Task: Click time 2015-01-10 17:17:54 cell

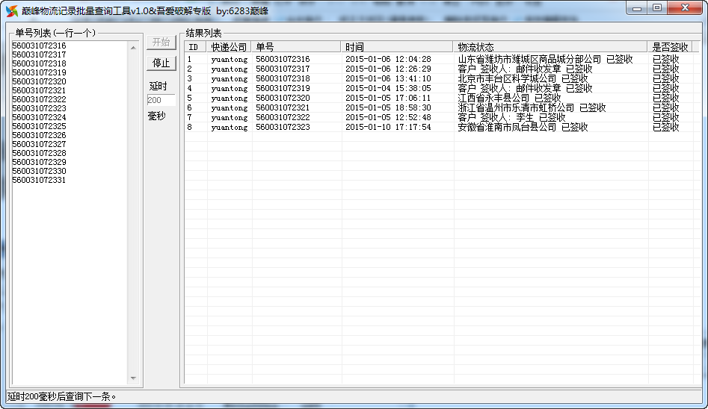Action: click(388, 127)
